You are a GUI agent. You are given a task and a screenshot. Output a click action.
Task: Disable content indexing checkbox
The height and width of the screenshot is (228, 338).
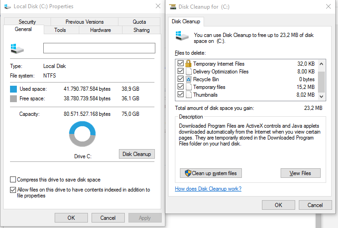[x=13, y=190]
